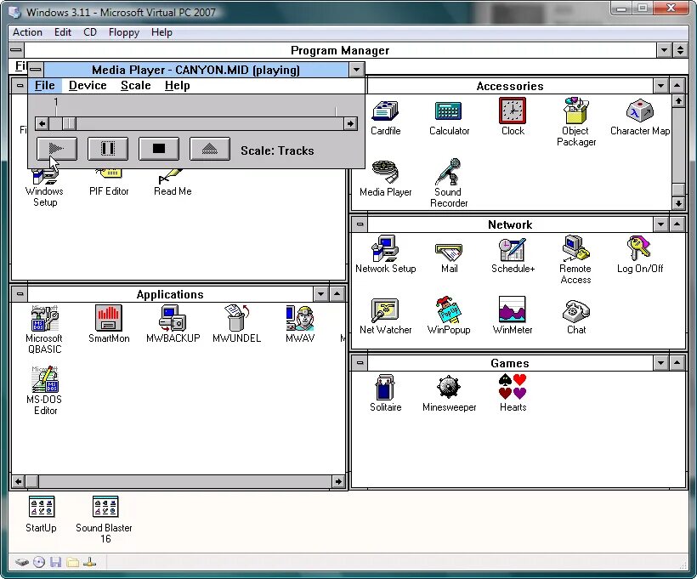Open the Net Watcher icon
The image size is (697, 579).
coord(385,310)
